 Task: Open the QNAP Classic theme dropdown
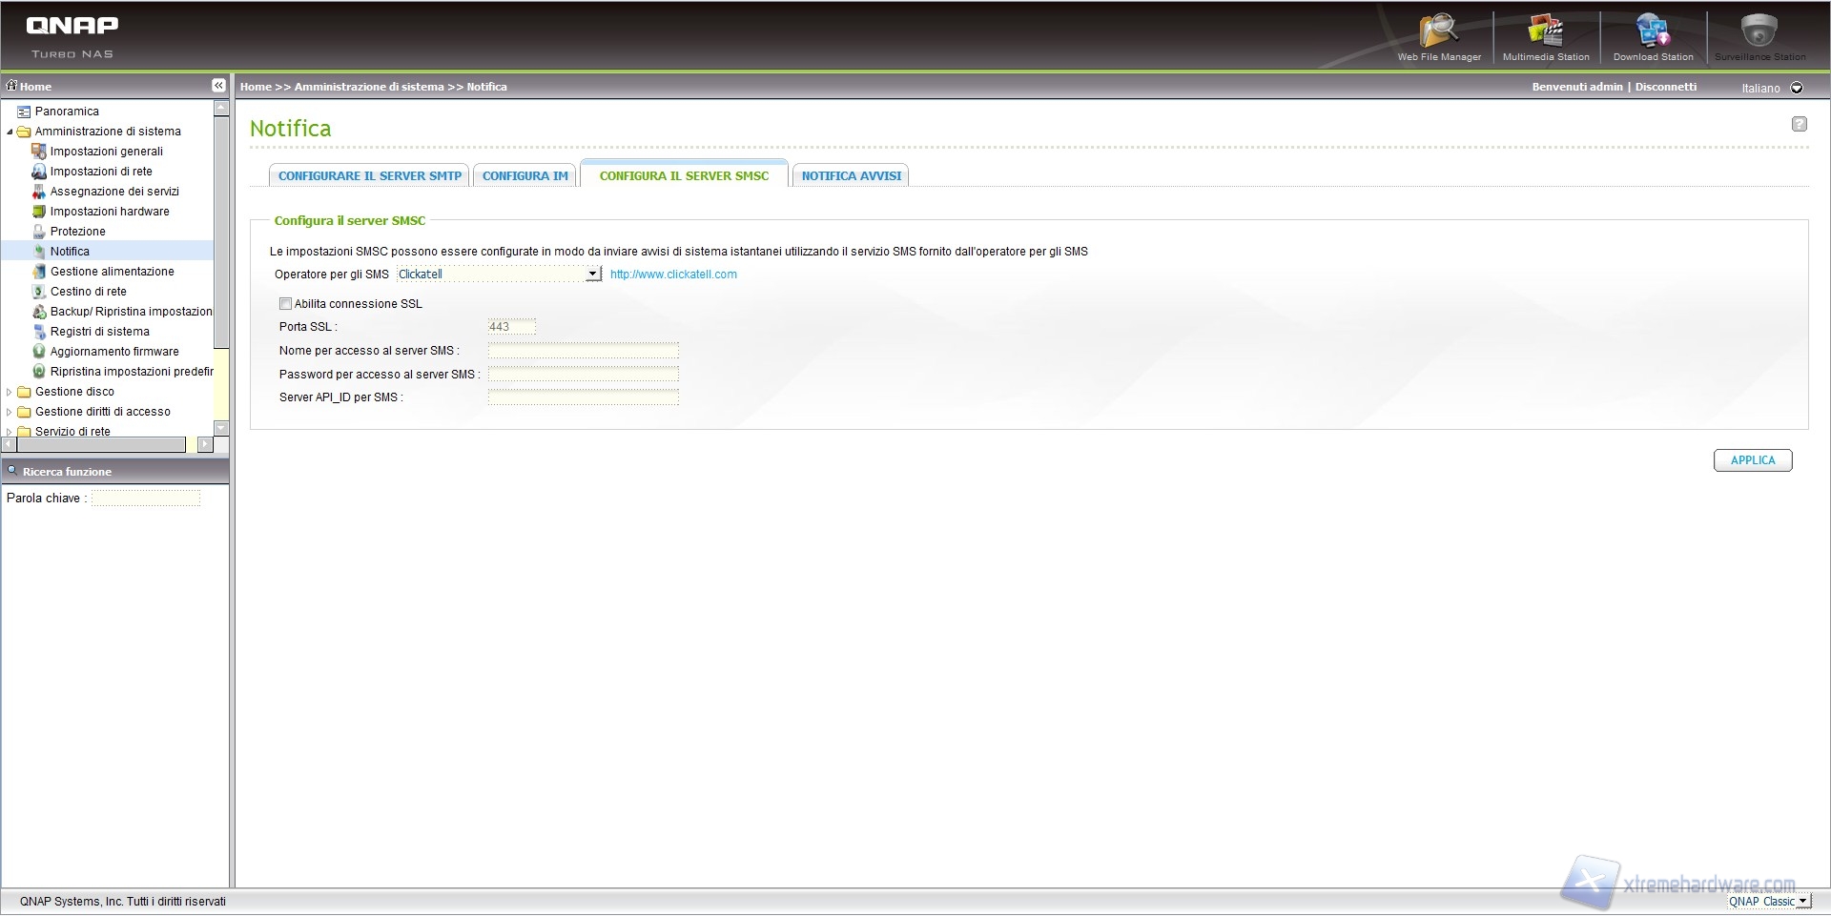(x=1801, y=901)
